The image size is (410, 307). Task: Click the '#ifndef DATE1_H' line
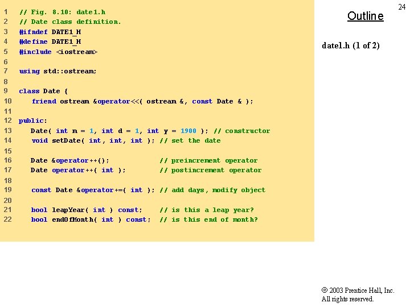[x=50, y=32]
